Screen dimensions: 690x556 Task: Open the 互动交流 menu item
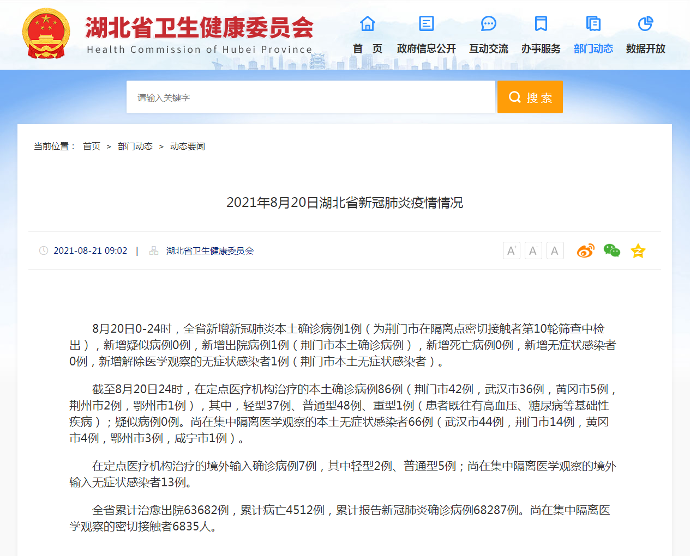(489, 48)
